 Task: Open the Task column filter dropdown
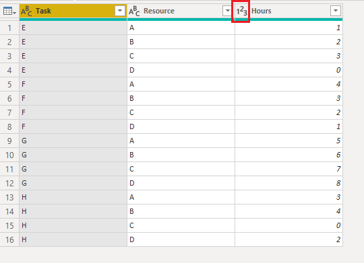[120, 11]
